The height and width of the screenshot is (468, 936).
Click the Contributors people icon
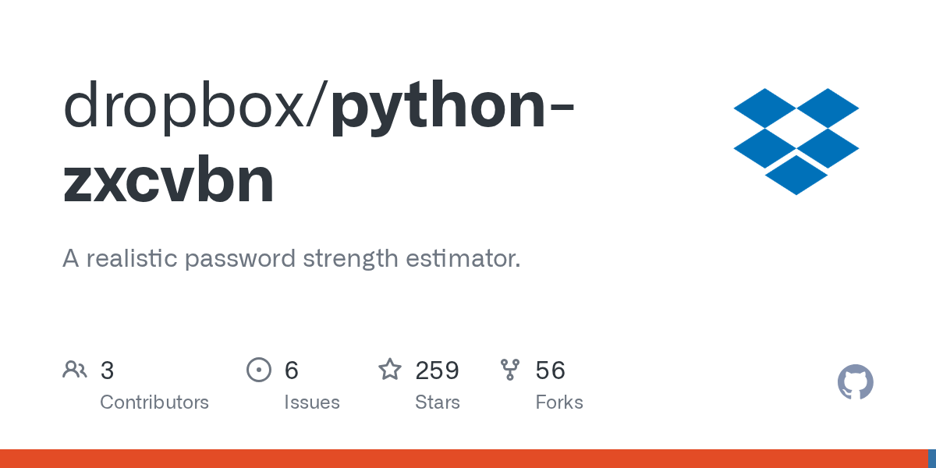click(75, 370)
